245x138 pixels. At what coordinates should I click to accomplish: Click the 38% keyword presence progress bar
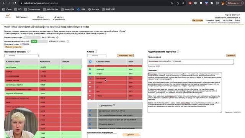click(x=39, y=41)
